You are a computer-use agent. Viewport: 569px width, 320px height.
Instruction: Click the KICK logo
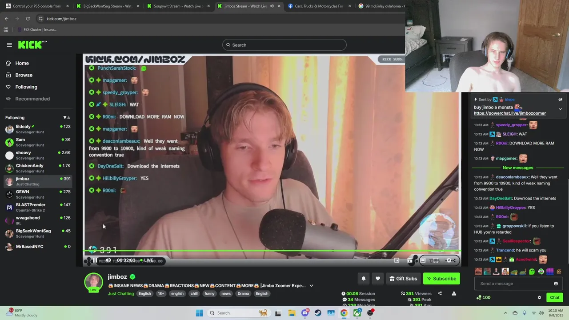pos(32,44)
